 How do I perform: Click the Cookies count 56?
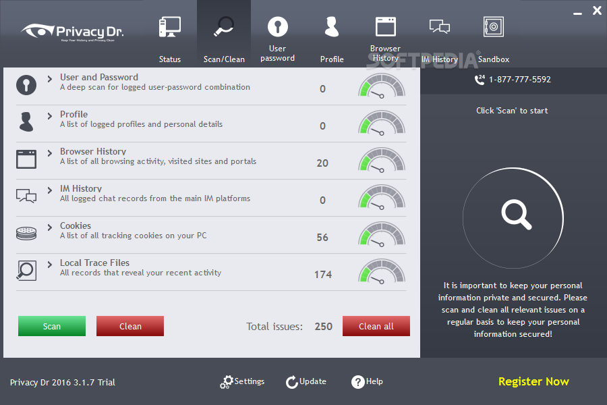click(322, 238)
